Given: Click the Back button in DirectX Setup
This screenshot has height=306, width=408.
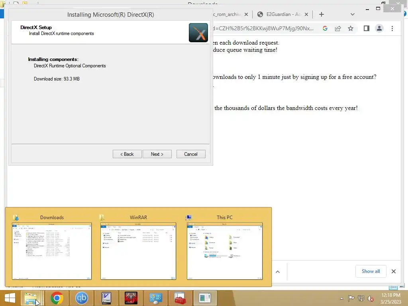Looking at the screenshot, I should click(x=127, y=154).
